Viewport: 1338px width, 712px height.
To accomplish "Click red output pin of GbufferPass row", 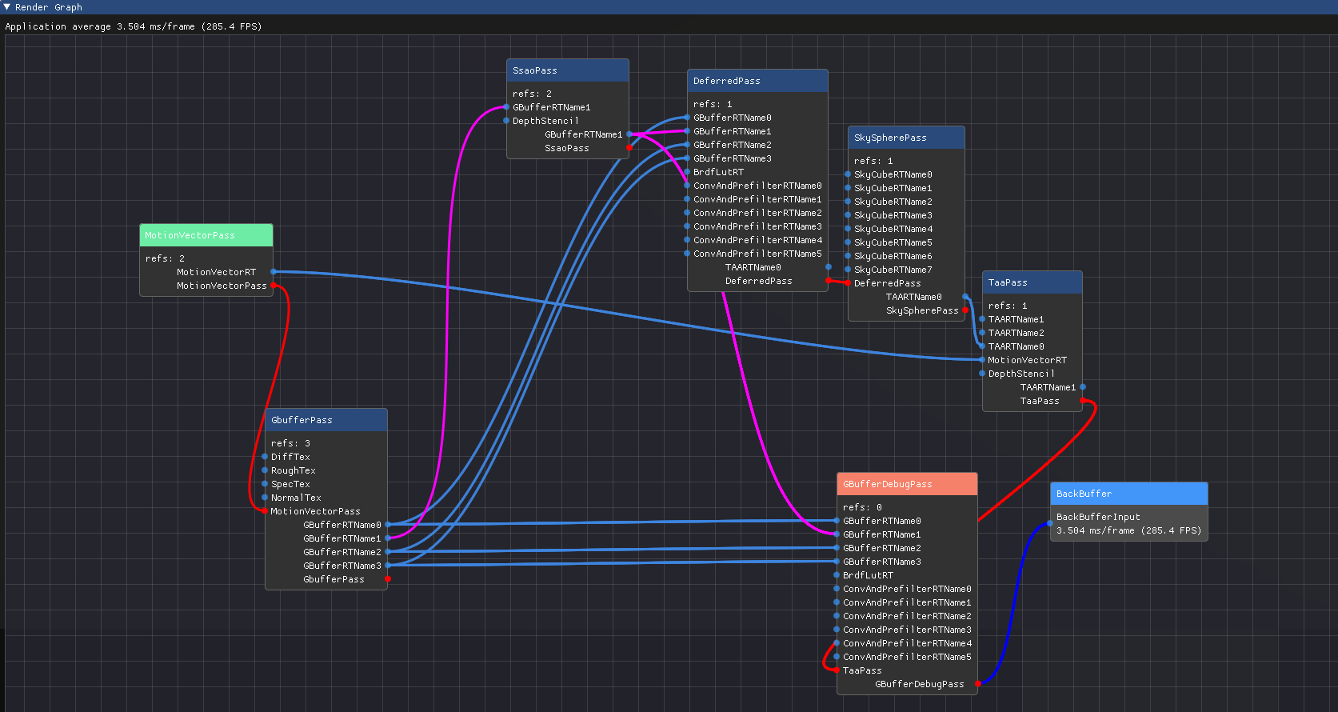I will 388,579.
